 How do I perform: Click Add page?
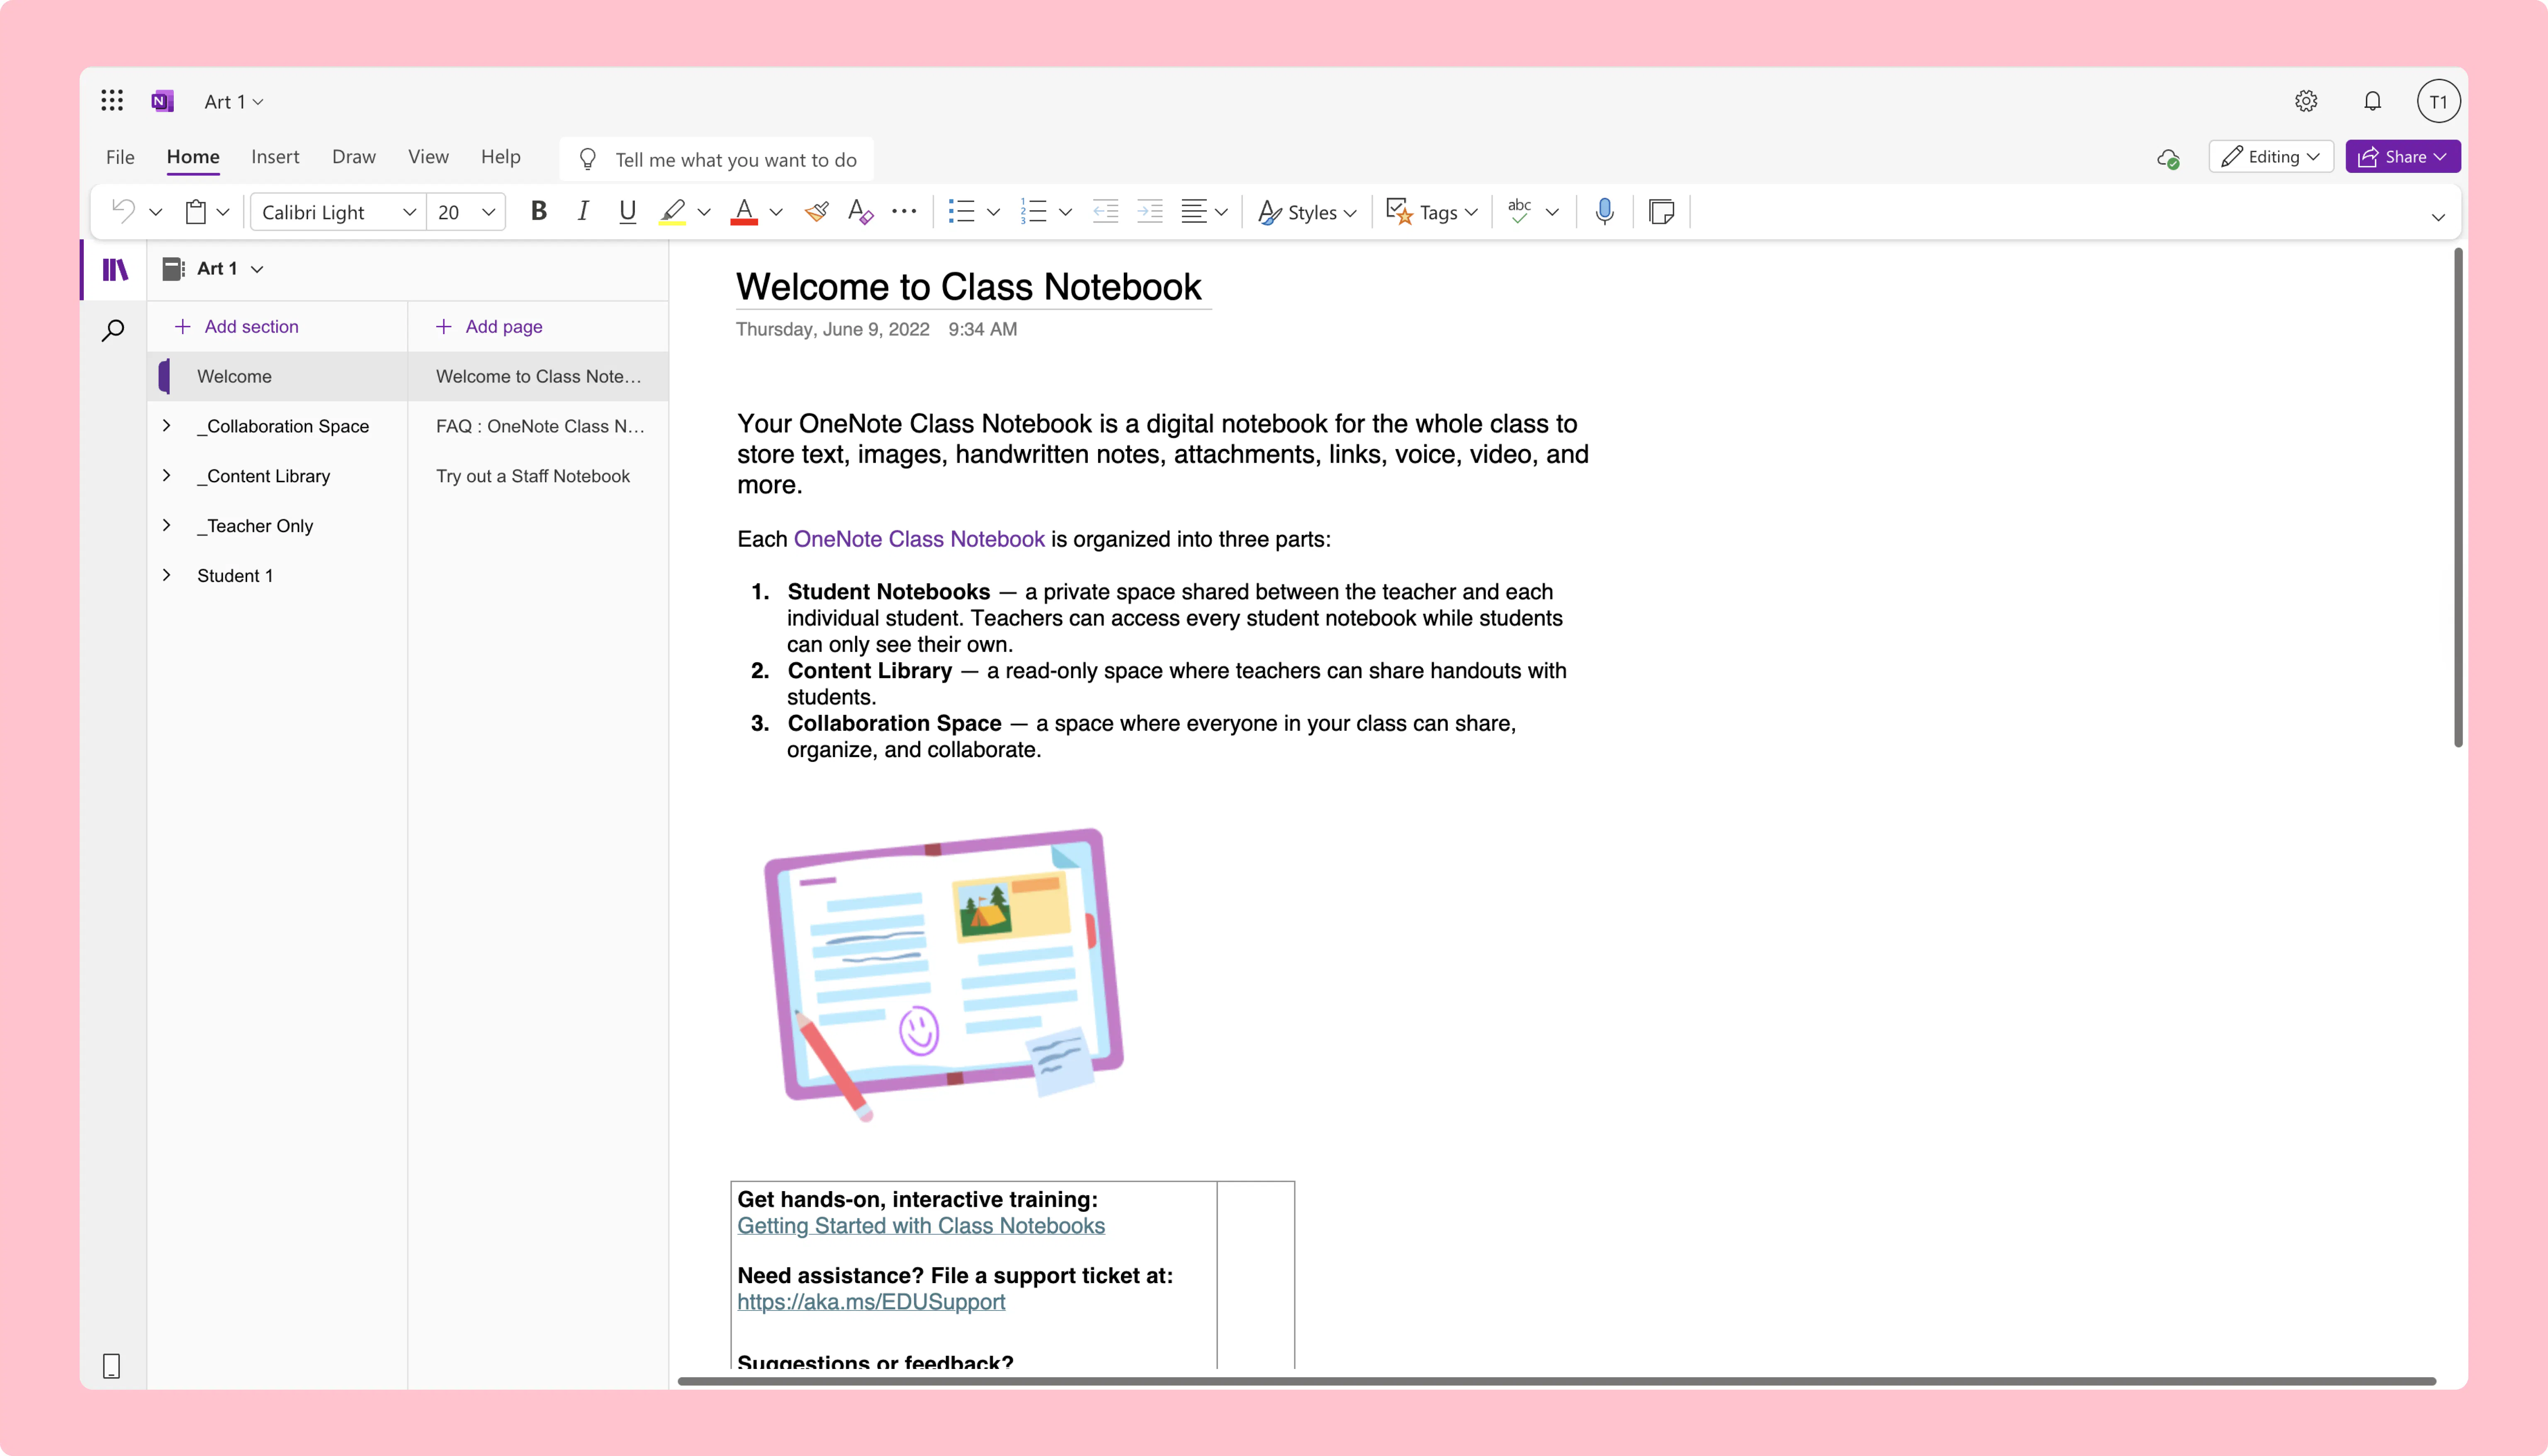tap(489, 327)
